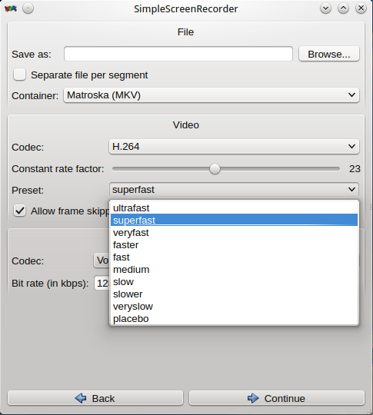
Task: Close the window using the X icon
Action: click(x=361, y=8)
